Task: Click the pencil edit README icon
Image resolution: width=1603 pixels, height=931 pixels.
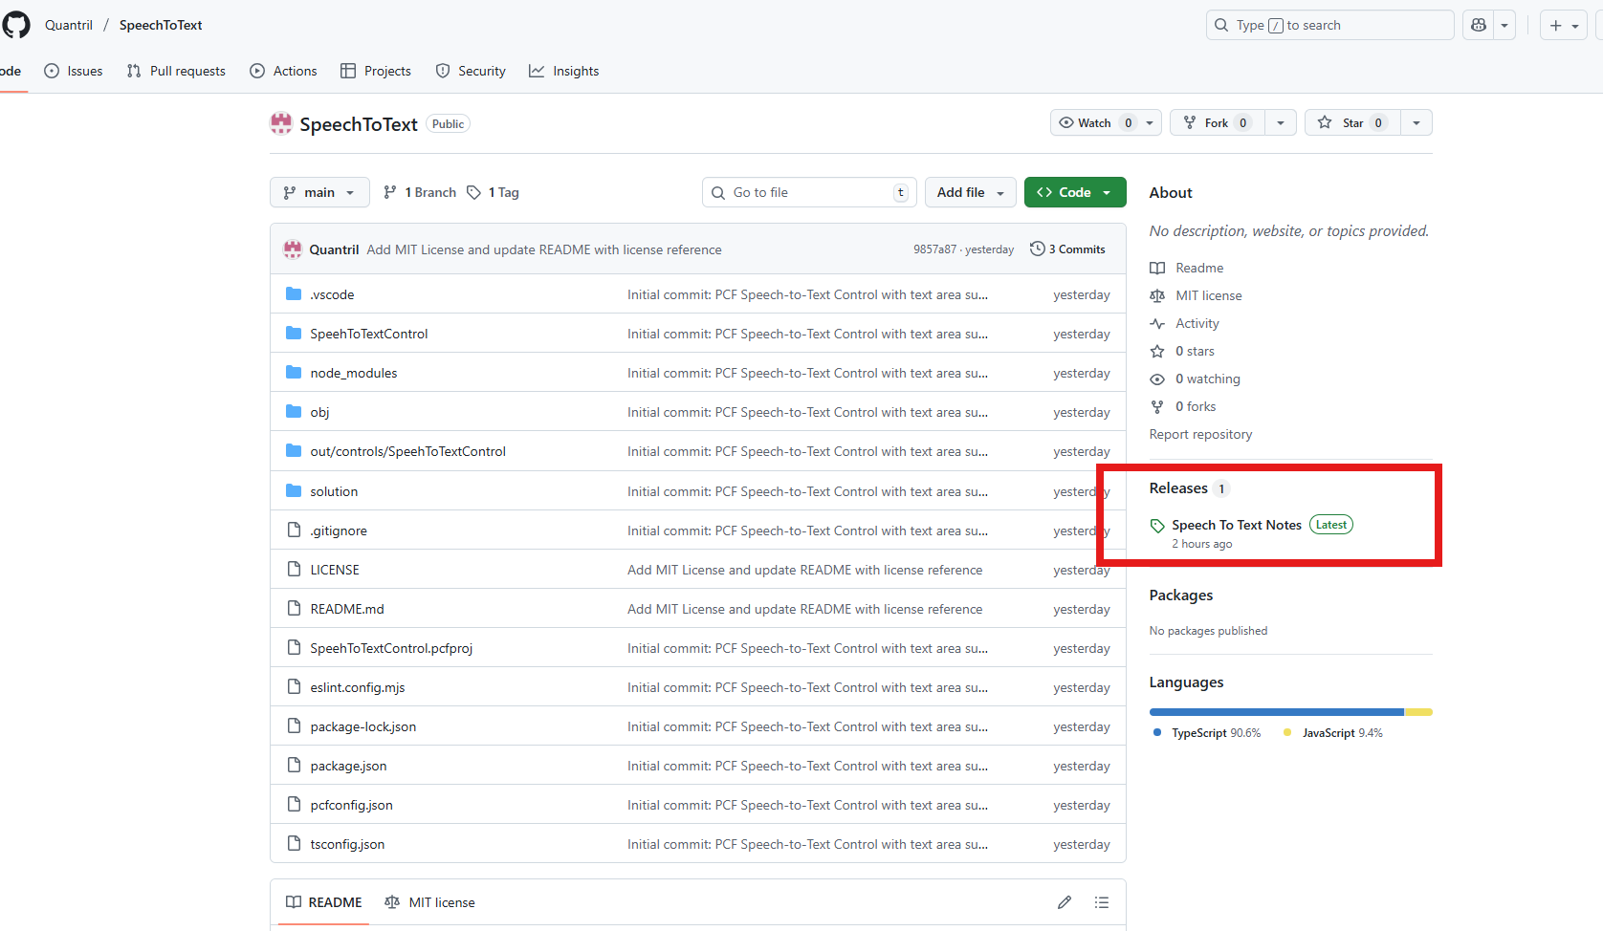Action: (1065, 902)
